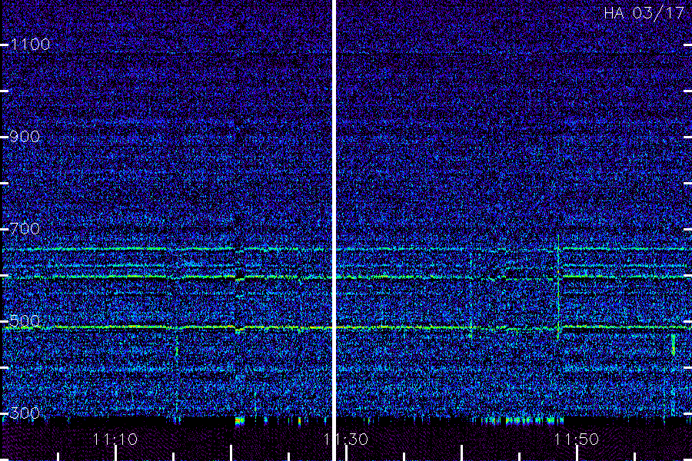Click the 1100 frequency axis label
The image size is (692, 461).
pyautogui.click(x=30, y=45)
